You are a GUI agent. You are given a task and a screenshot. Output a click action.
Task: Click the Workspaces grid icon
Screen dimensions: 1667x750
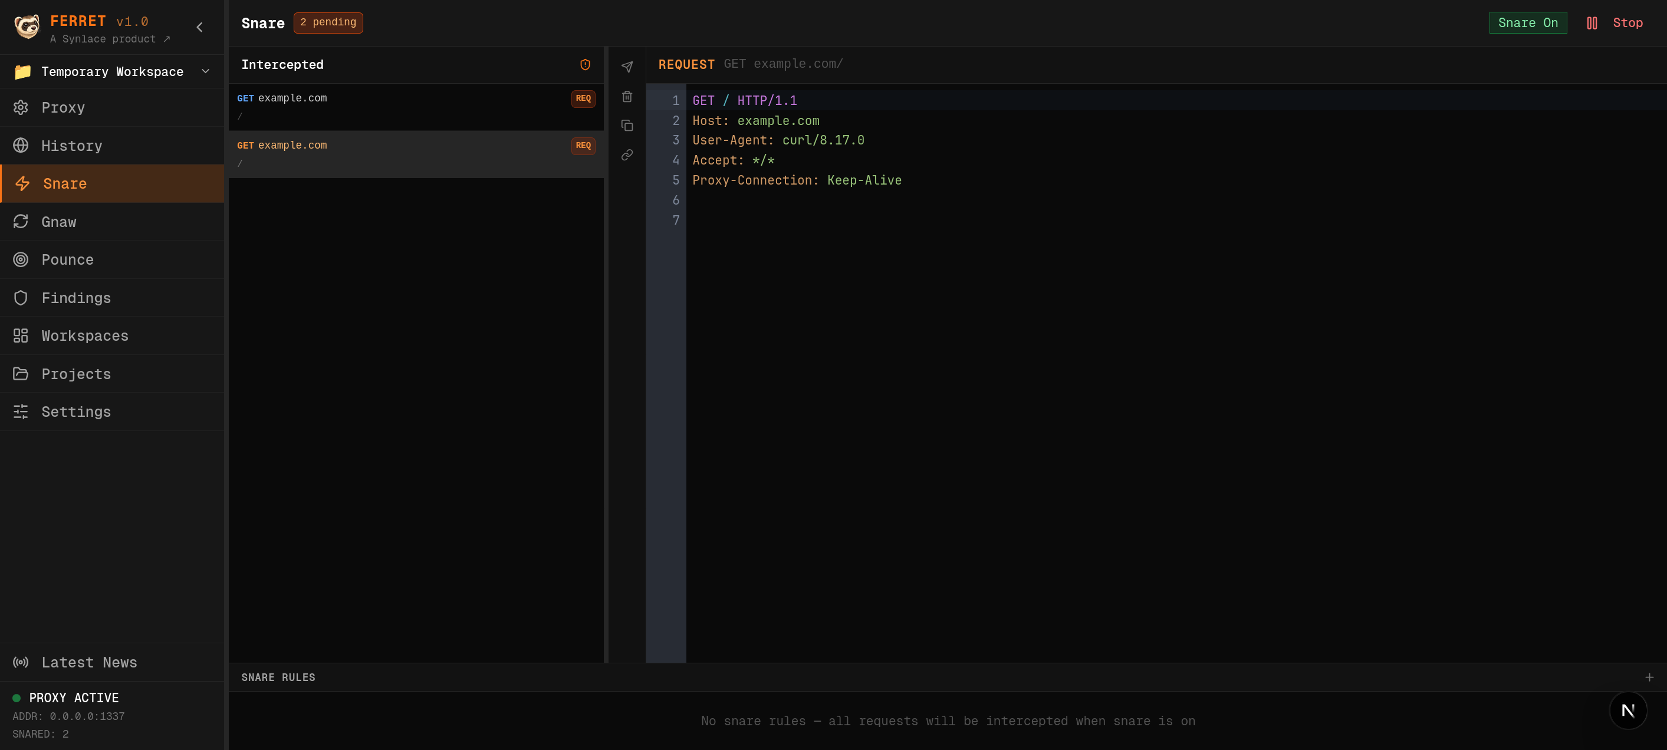21,336
